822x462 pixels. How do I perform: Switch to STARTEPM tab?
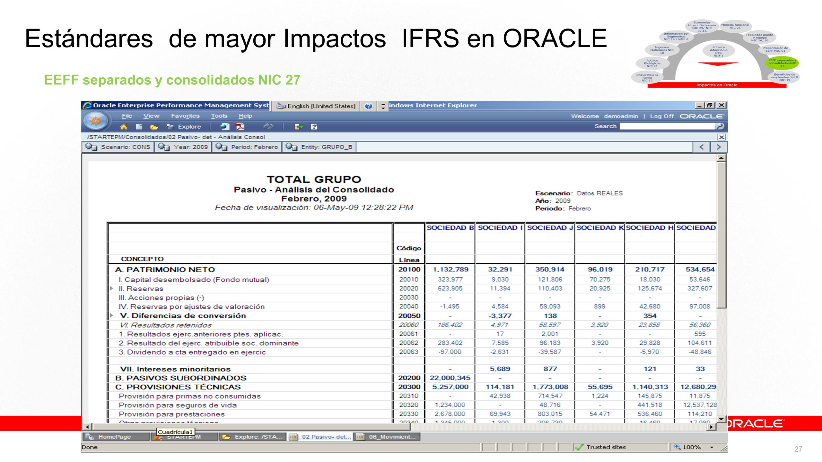pos(184,437)
